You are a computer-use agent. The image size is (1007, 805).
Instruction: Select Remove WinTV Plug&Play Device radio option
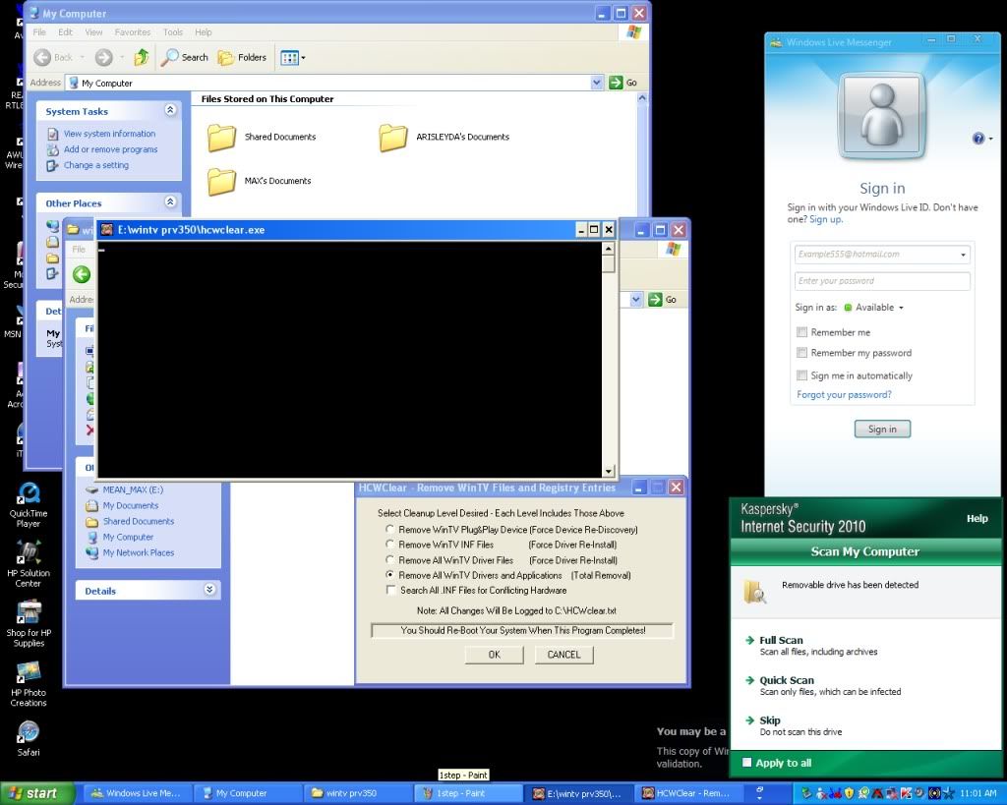389,530
